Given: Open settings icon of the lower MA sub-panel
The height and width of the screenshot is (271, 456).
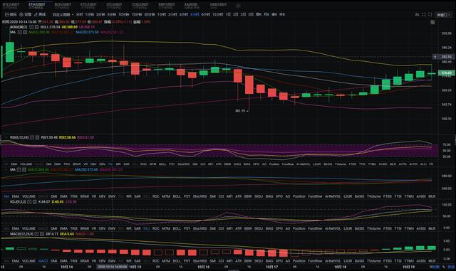Looking at the screenshot, I should 19,169.
